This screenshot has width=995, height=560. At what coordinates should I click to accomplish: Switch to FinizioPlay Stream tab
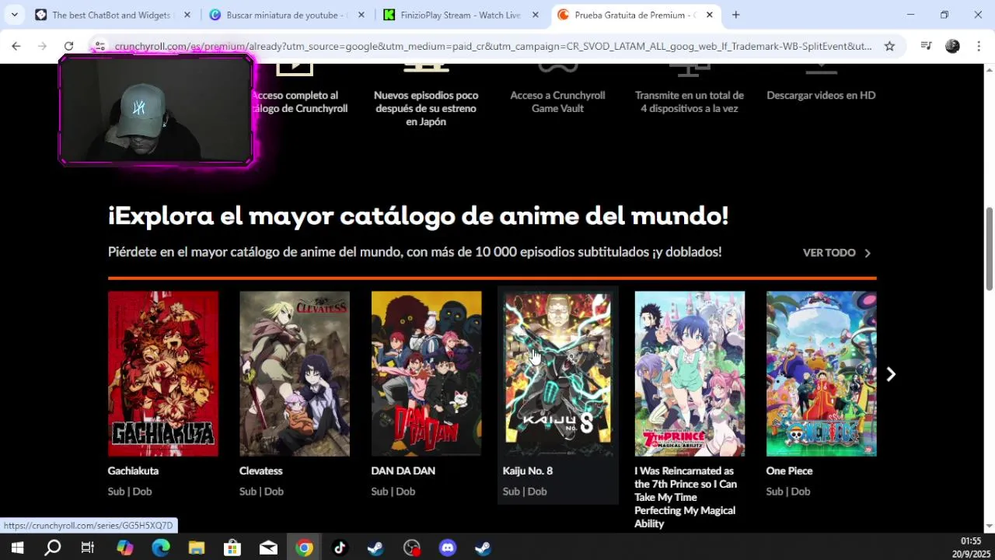[x=461, y=15]
